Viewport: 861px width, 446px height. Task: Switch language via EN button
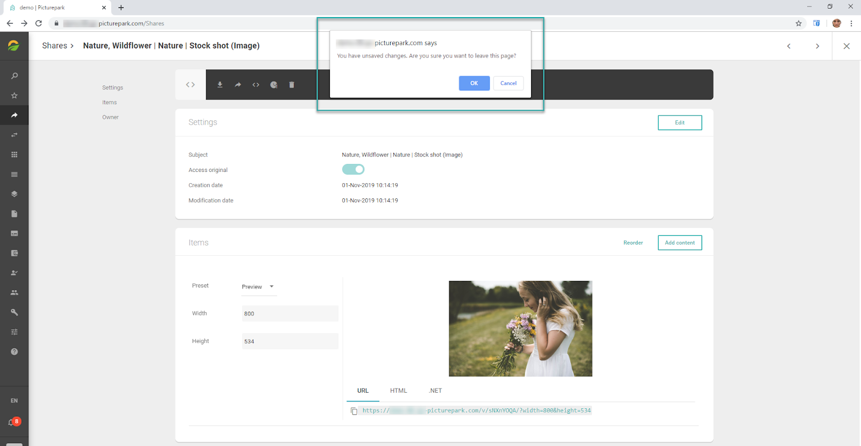point(14,401)
